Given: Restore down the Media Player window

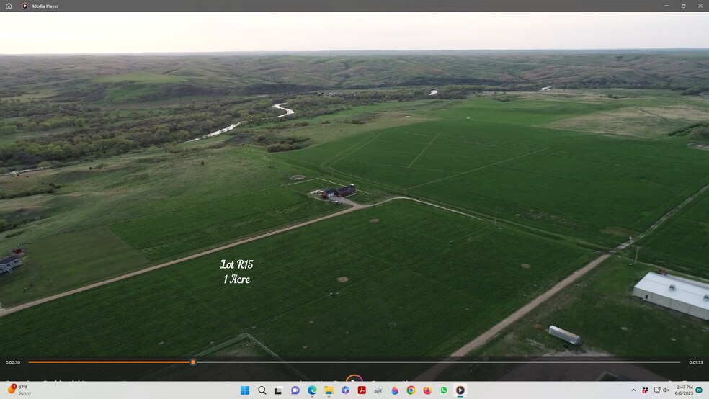Looking at the screenshot, I should 683,6.
